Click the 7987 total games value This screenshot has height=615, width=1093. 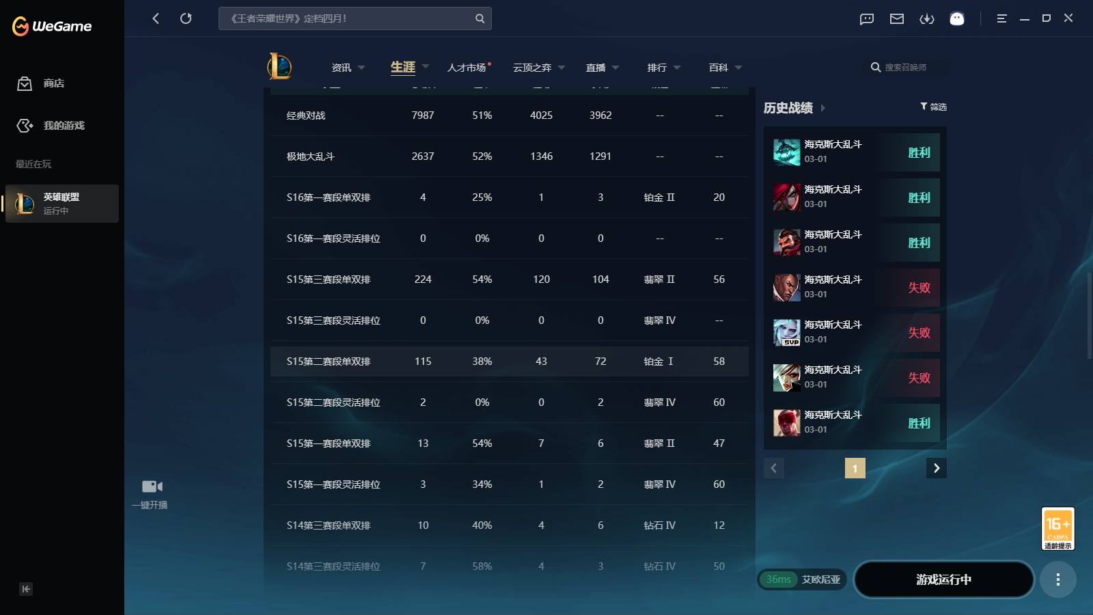tap(423, 115)
